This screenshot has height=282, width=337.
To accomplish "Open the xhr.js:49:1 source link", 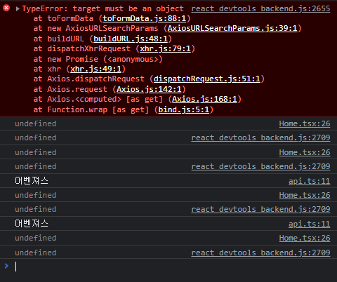I will [96, 69].
